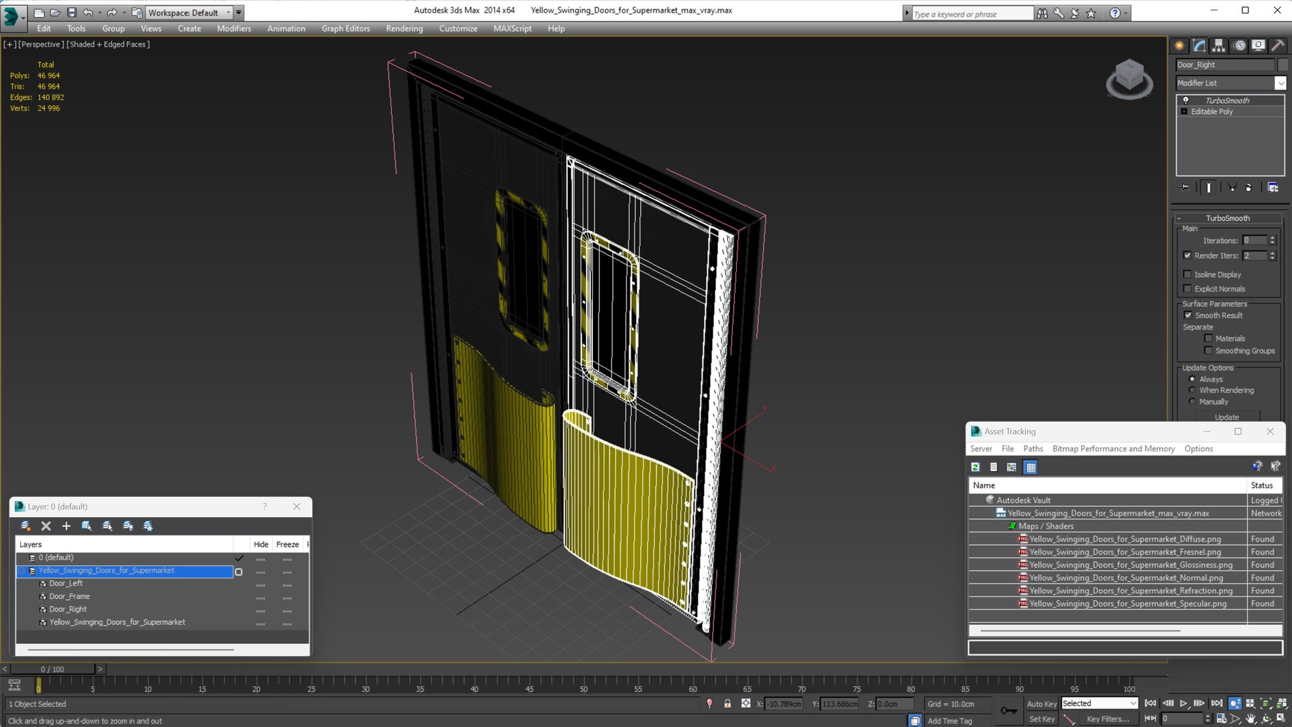Image resolution: width=1292 pixels, height=727 pixels.
Task: Click the Set Key button
Action: coord(1041,719)
